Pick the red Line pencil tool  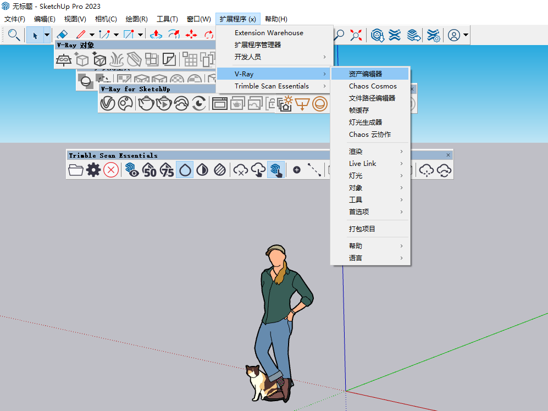tap(81, 35)
